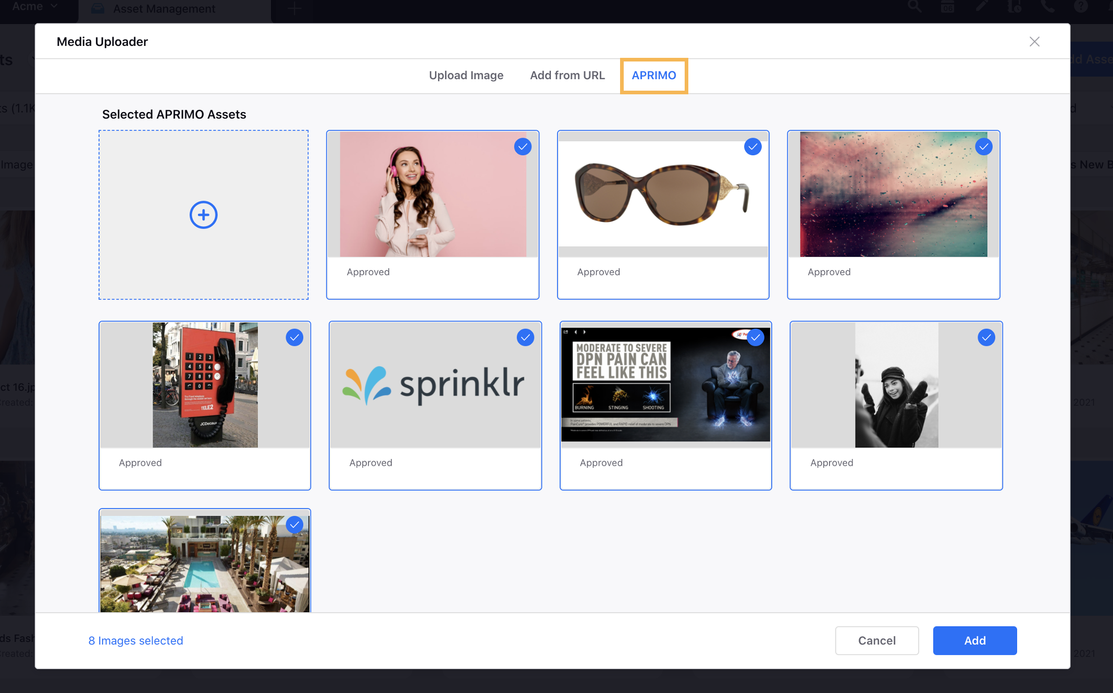
Task: Uncheck the sprinklr logo asset
Action: [525, 338]
